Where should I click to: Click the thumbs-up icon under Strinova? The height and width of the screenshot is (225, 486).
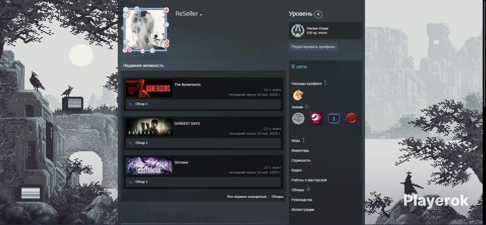(131, 182)
